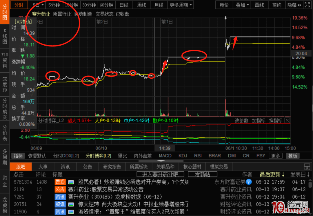Open 资金 in left sidebar

pyautogui.click(x=5, y=181)
